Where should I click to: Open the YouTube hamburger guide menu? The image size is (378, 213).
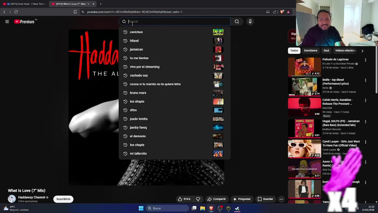(x=7, y=22)
